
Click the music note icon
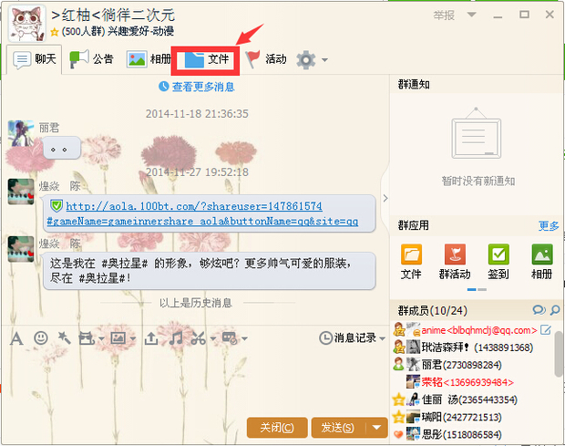point(176,338)
